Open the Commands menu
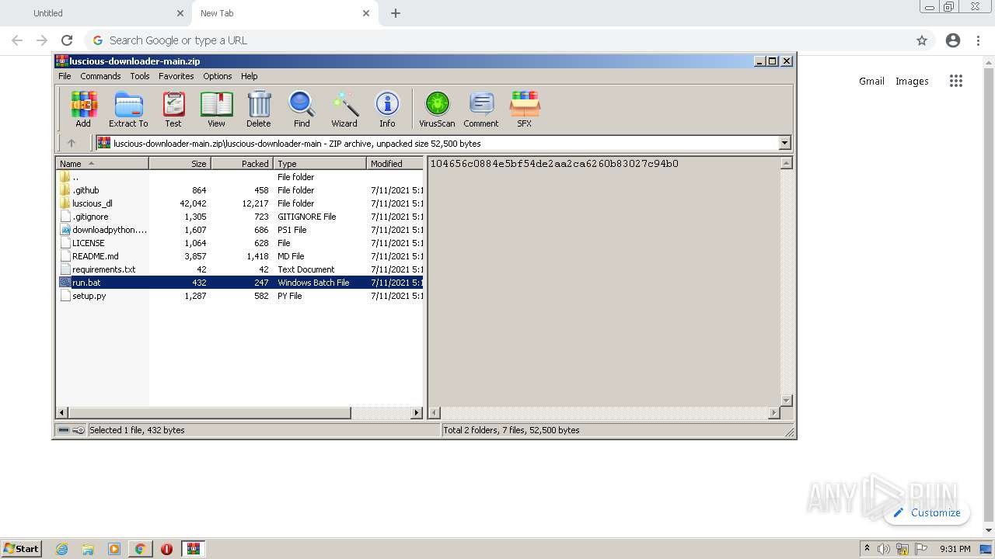The height and width of the screenshot is (559, 995). pos(100,76)
